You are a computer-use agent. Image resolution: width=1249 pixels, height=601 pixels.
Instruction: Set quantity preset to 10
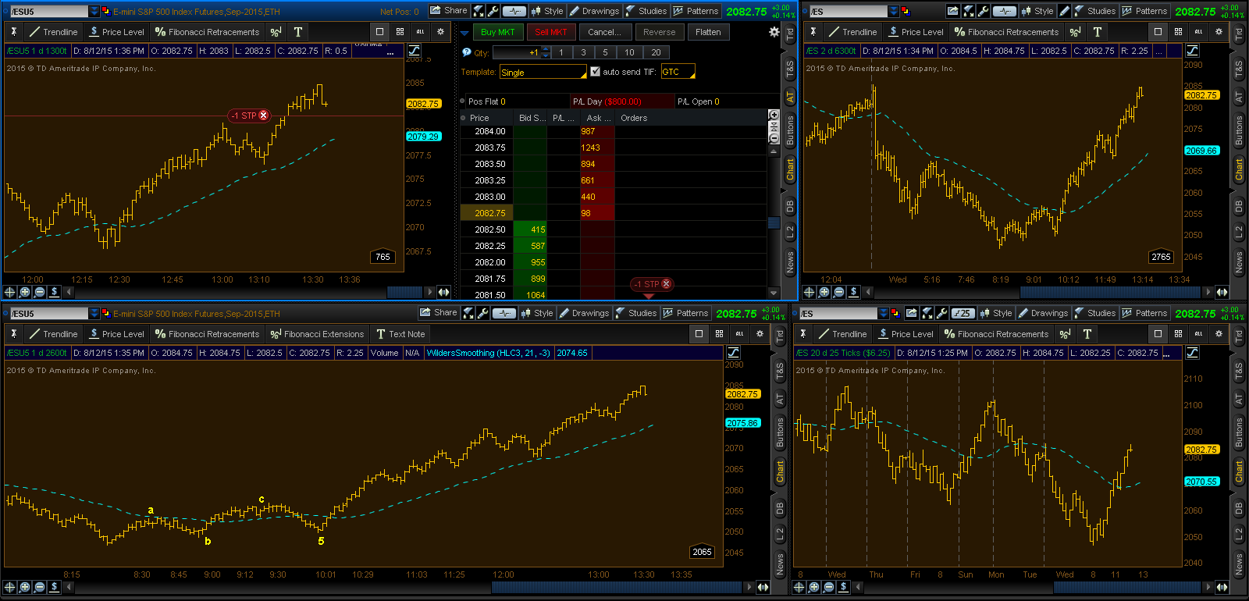tap(629, 52)
